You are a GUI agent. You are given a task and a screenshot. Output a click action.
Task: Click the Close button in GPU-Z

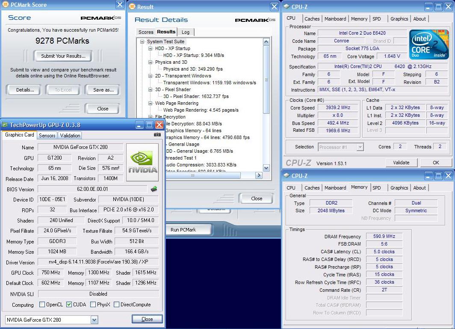[147, 319]
